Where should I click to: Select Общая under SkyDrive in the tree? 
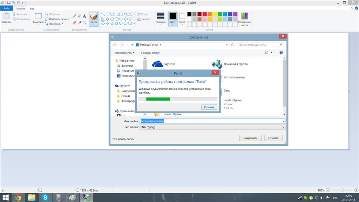tap(124, 96)
